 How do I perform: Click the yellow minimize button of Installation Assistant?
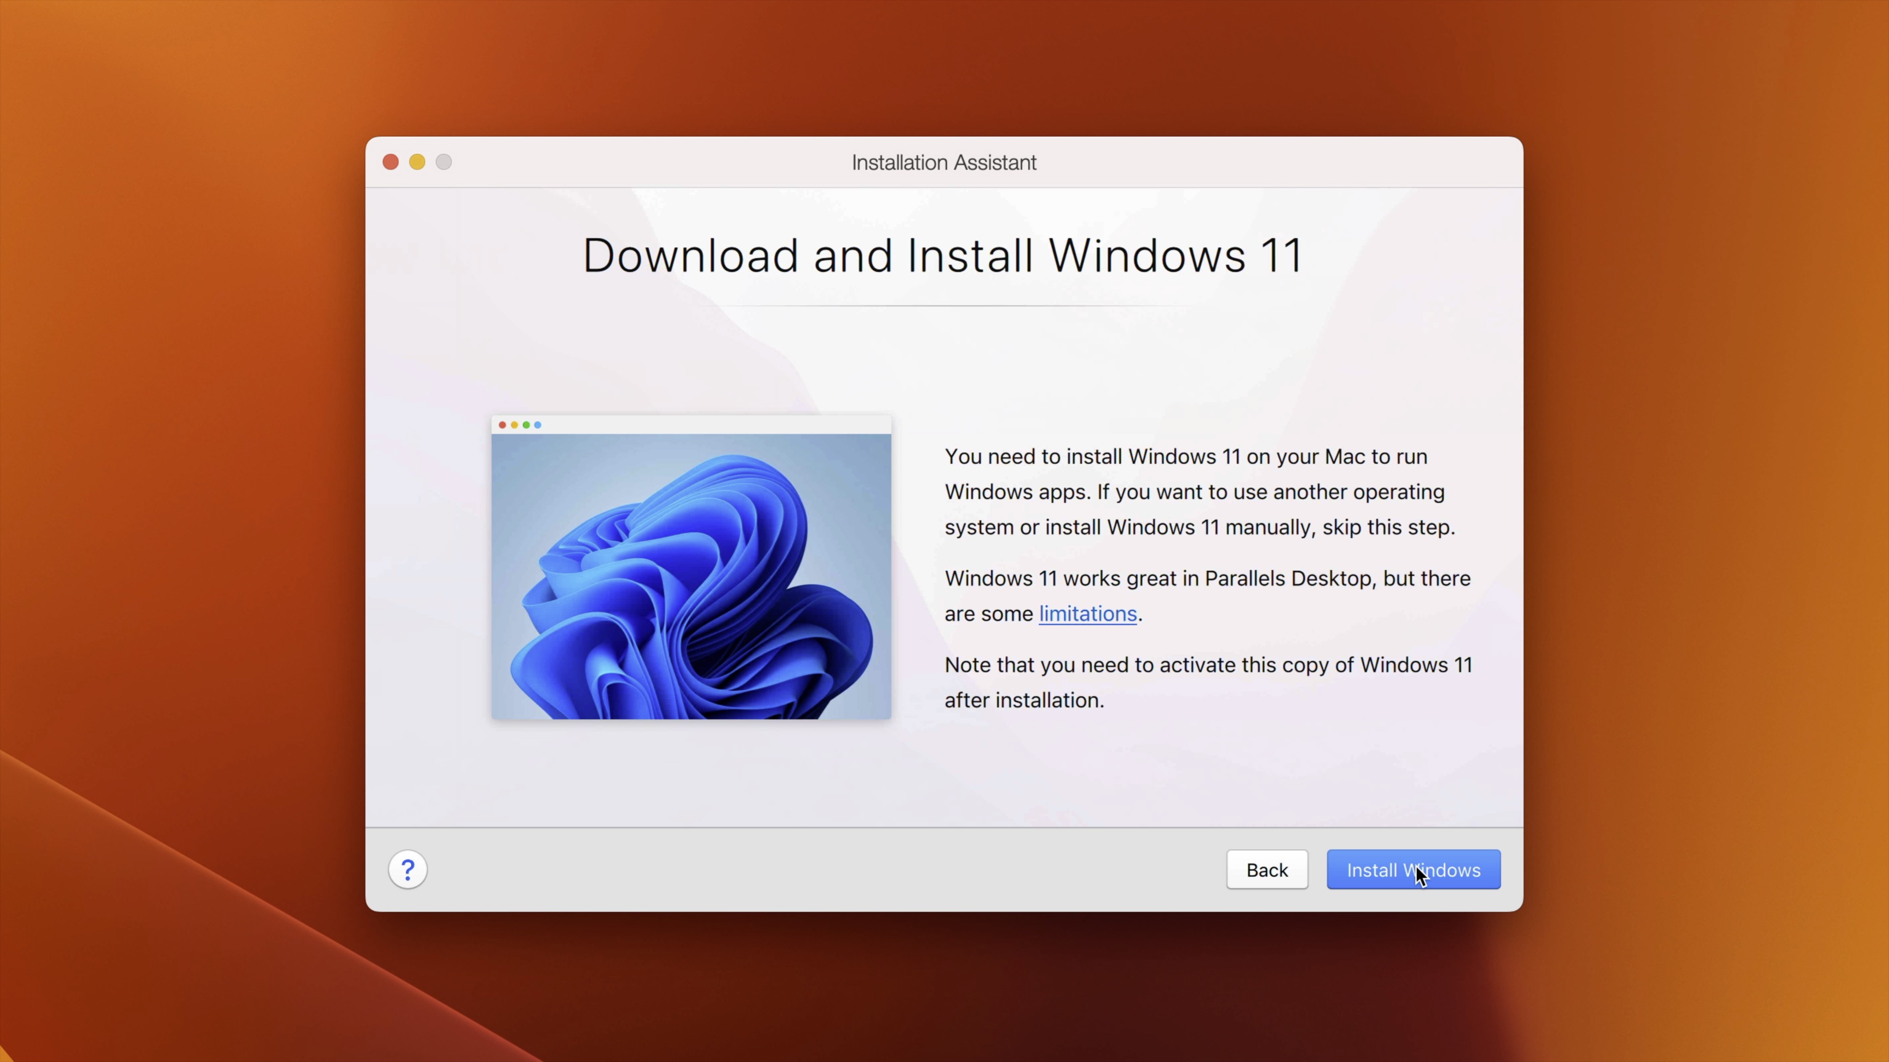[417, 162]
